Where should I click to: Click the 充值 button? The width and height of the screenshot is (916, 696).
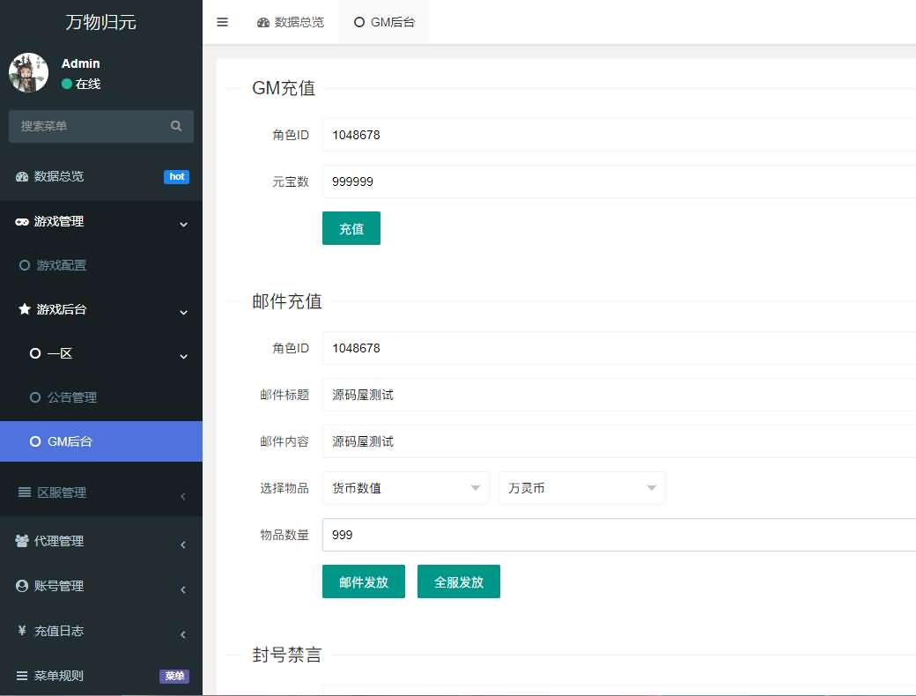click(x=351, y=228)
